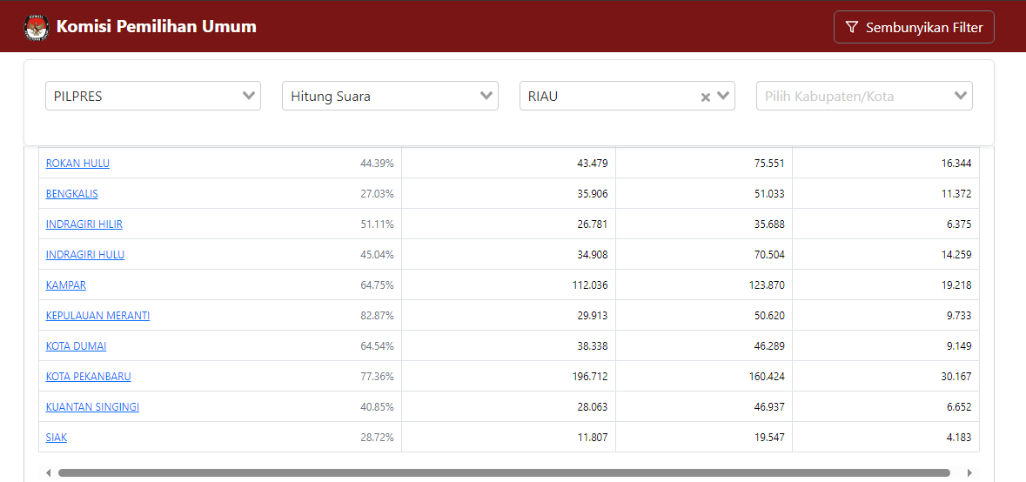Image resolution: width=1026 pixels, height=482 pixels.
Task: Click the 16.344 cell in Rokan Hulu row
Action: coord(886,163)
